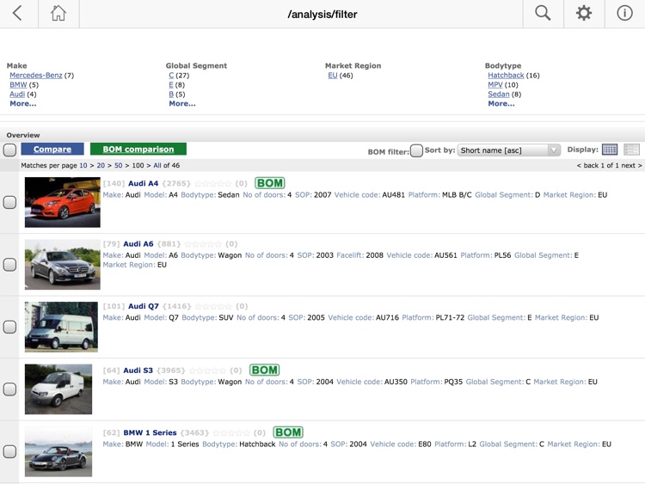Check the BMW 1 Series row checkbox

pos(9,451)
